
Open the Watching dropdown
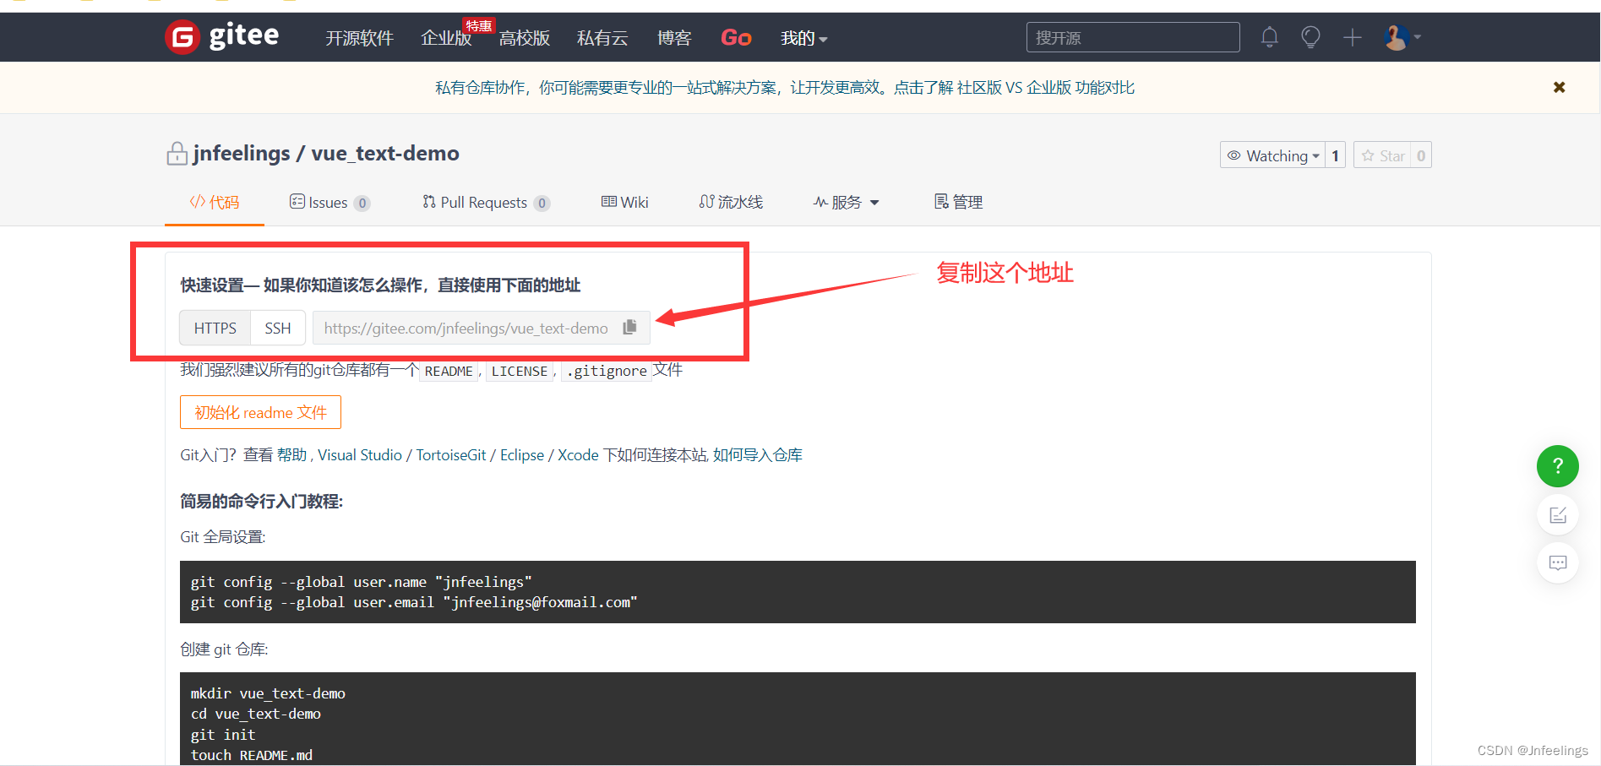click(x=1272, y=155)
